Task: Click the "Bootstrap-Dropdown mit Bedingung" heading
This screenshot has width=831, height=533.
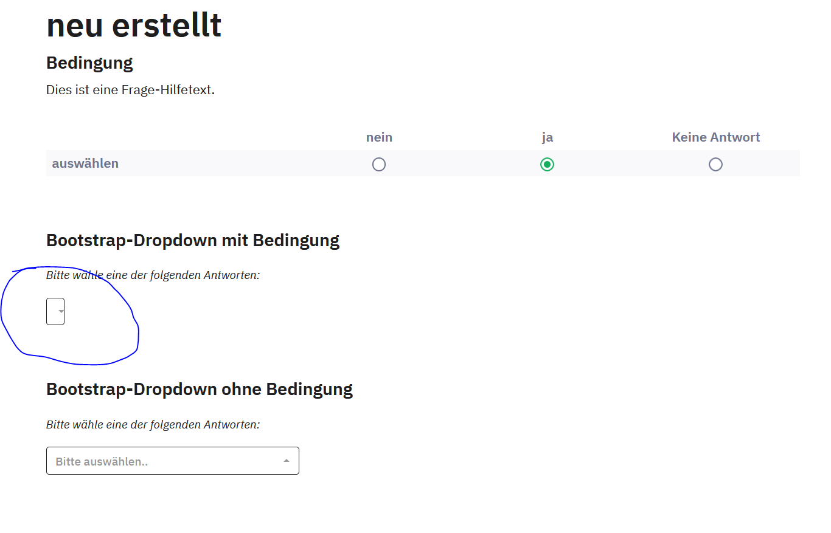Action: [193, 240]
